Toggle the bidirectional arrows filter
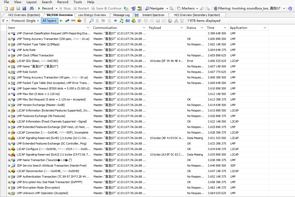The height and width of the screenshot is (197, 295). click(67, 21)
